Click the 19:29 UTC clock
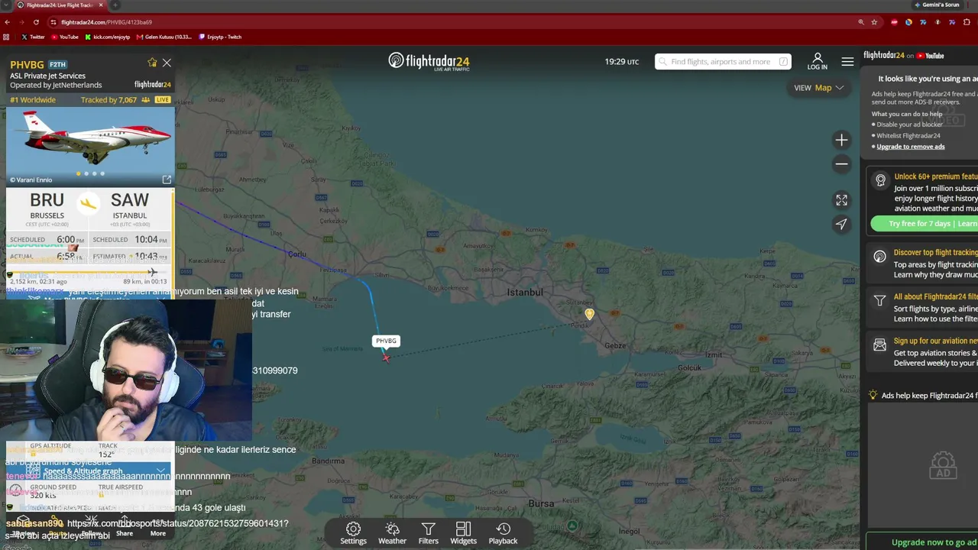Viewport: 978px width, 550px height. [621, 62]
